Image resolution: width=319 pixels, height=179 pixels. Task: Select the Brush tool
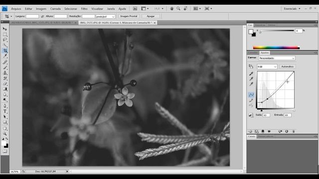pos(4,68)
